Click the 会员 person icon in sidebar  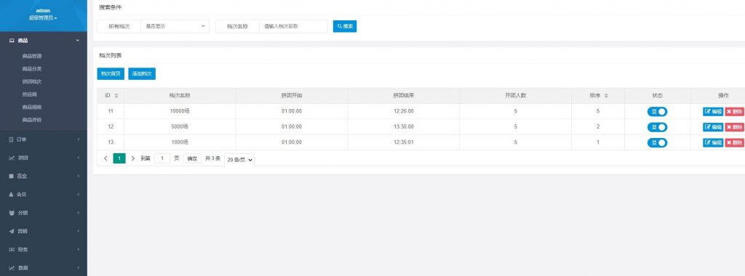12,195
